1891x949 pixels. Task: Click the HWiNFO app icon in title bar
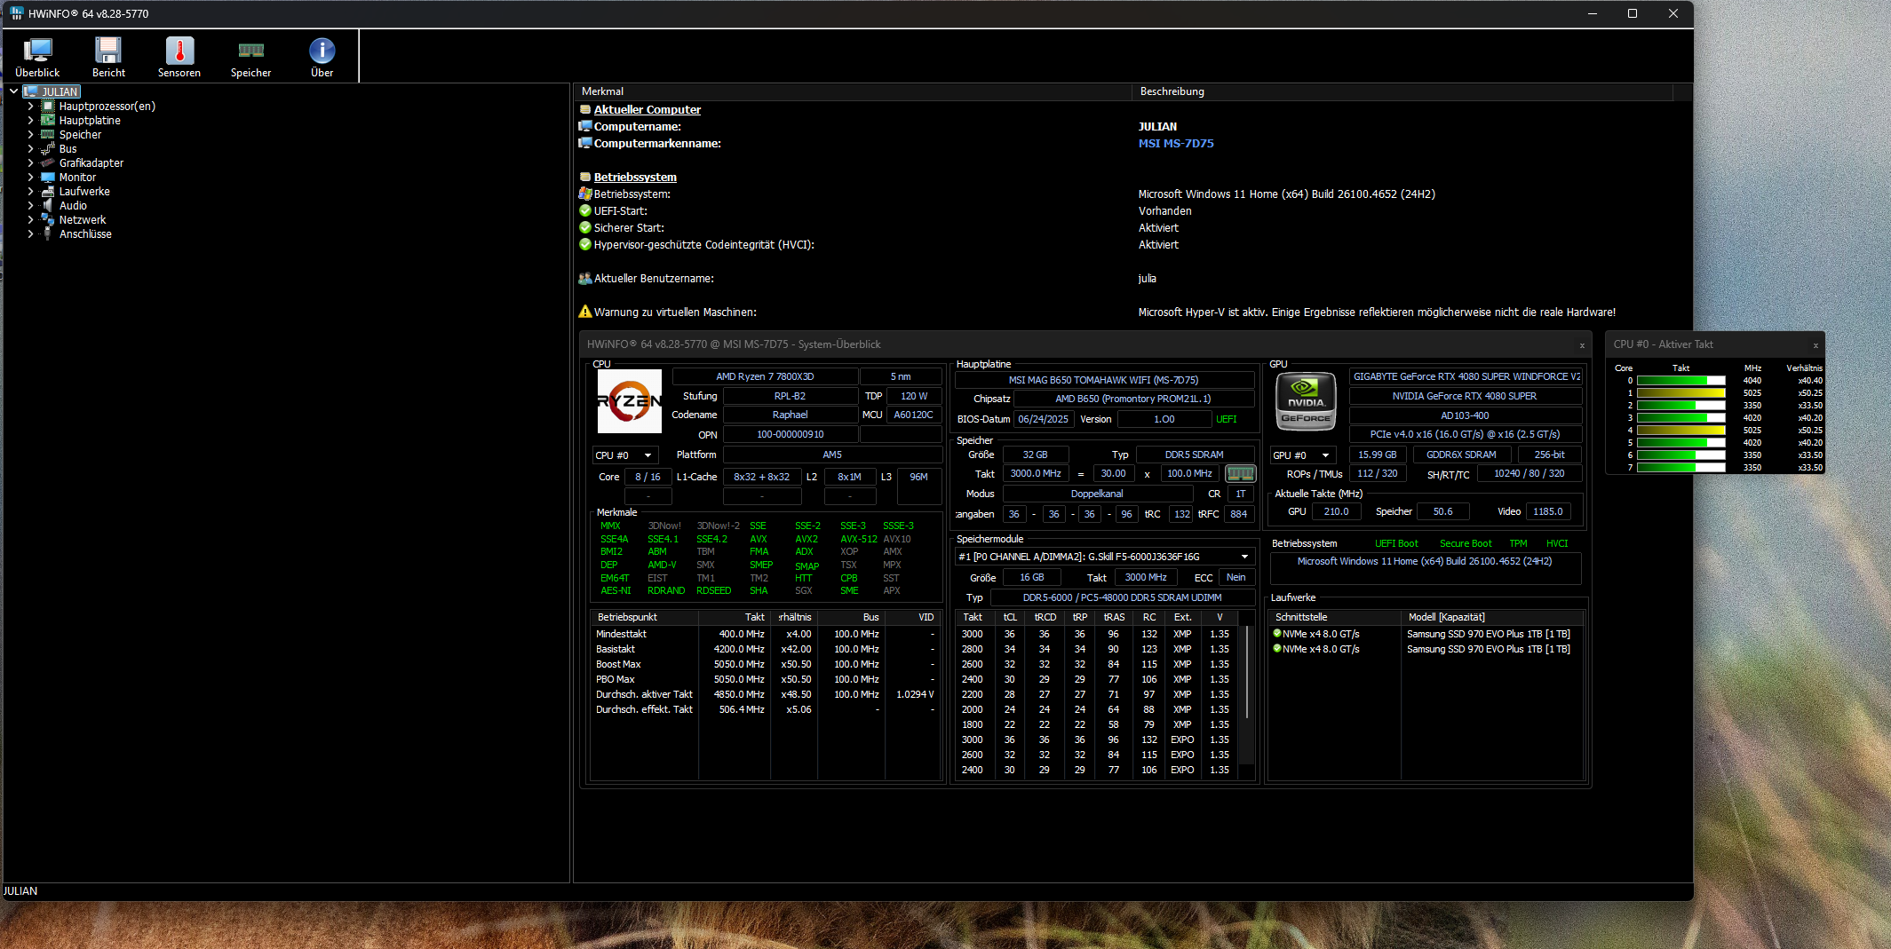pyautogui.click(x=17, y=13)
